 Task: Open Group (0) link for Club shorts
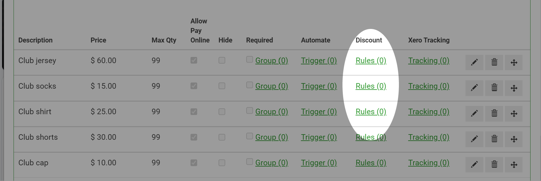click(272, 137)
